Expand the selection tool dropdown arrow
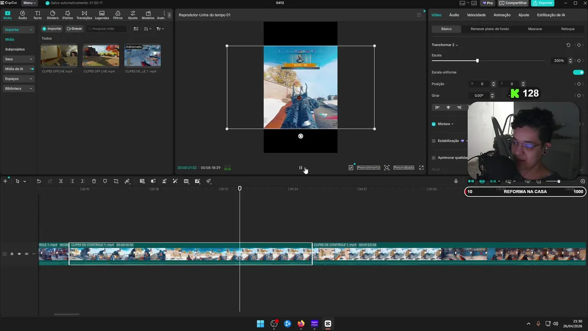Image resolution: width=588 pixels, height=331 pixels. pos(25,181)
